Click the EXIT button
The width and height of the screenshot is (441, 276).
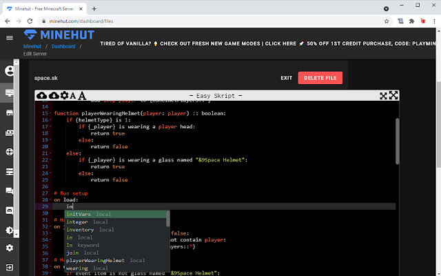[287, 78]
